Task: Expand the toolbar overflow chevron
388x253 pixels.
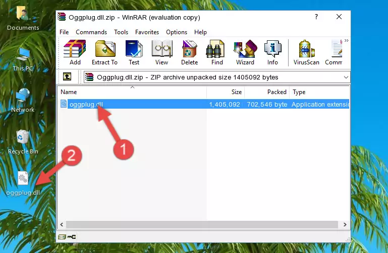Action: click(x=347, y=41)
